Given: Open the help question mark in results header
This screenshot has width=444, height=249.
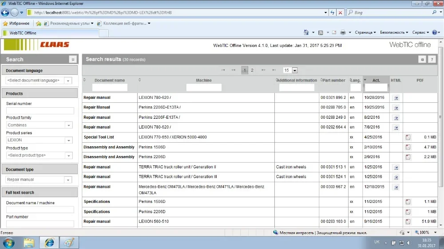Looking at the screenshot, I should [431, 59].
